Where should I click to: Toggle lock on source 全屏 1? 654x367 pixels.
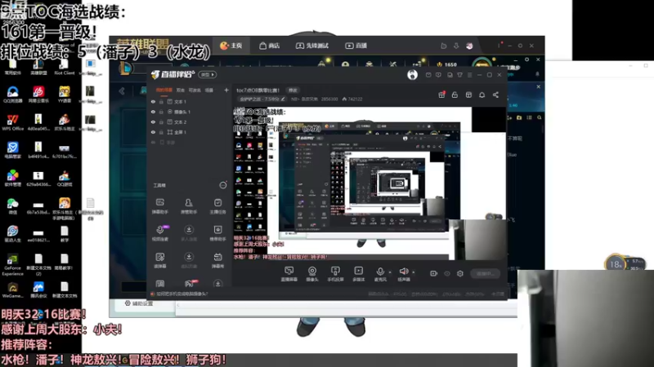coord(161,132)
